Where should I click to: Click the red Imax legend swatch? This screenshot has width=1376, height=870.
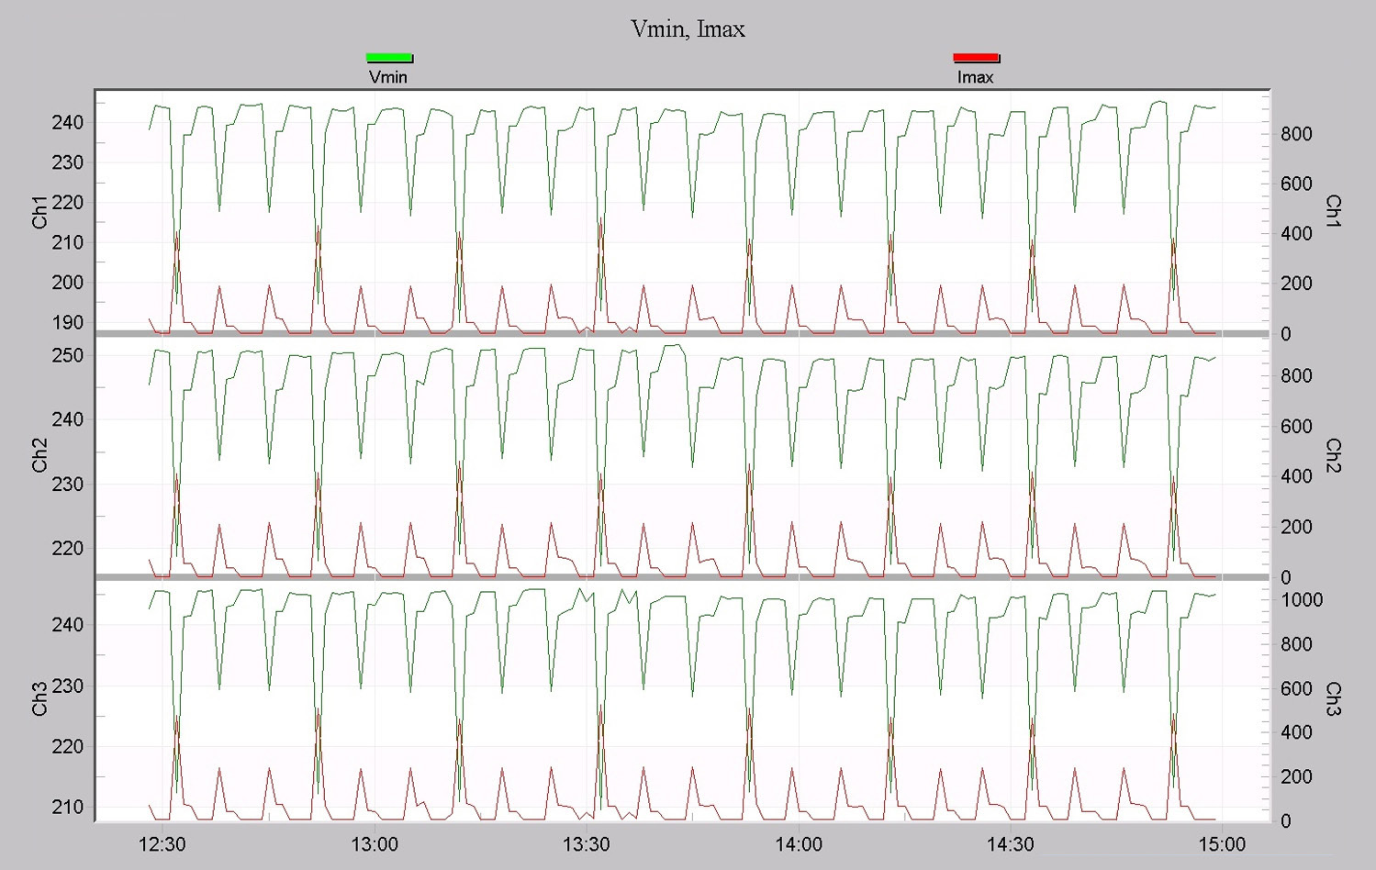977,58
